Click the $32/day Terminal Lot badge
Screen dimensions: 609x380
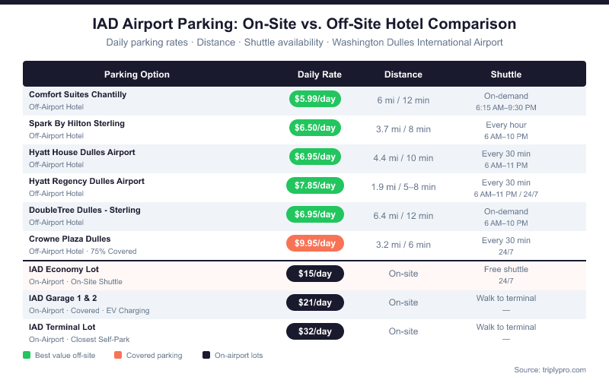point(315,331)
